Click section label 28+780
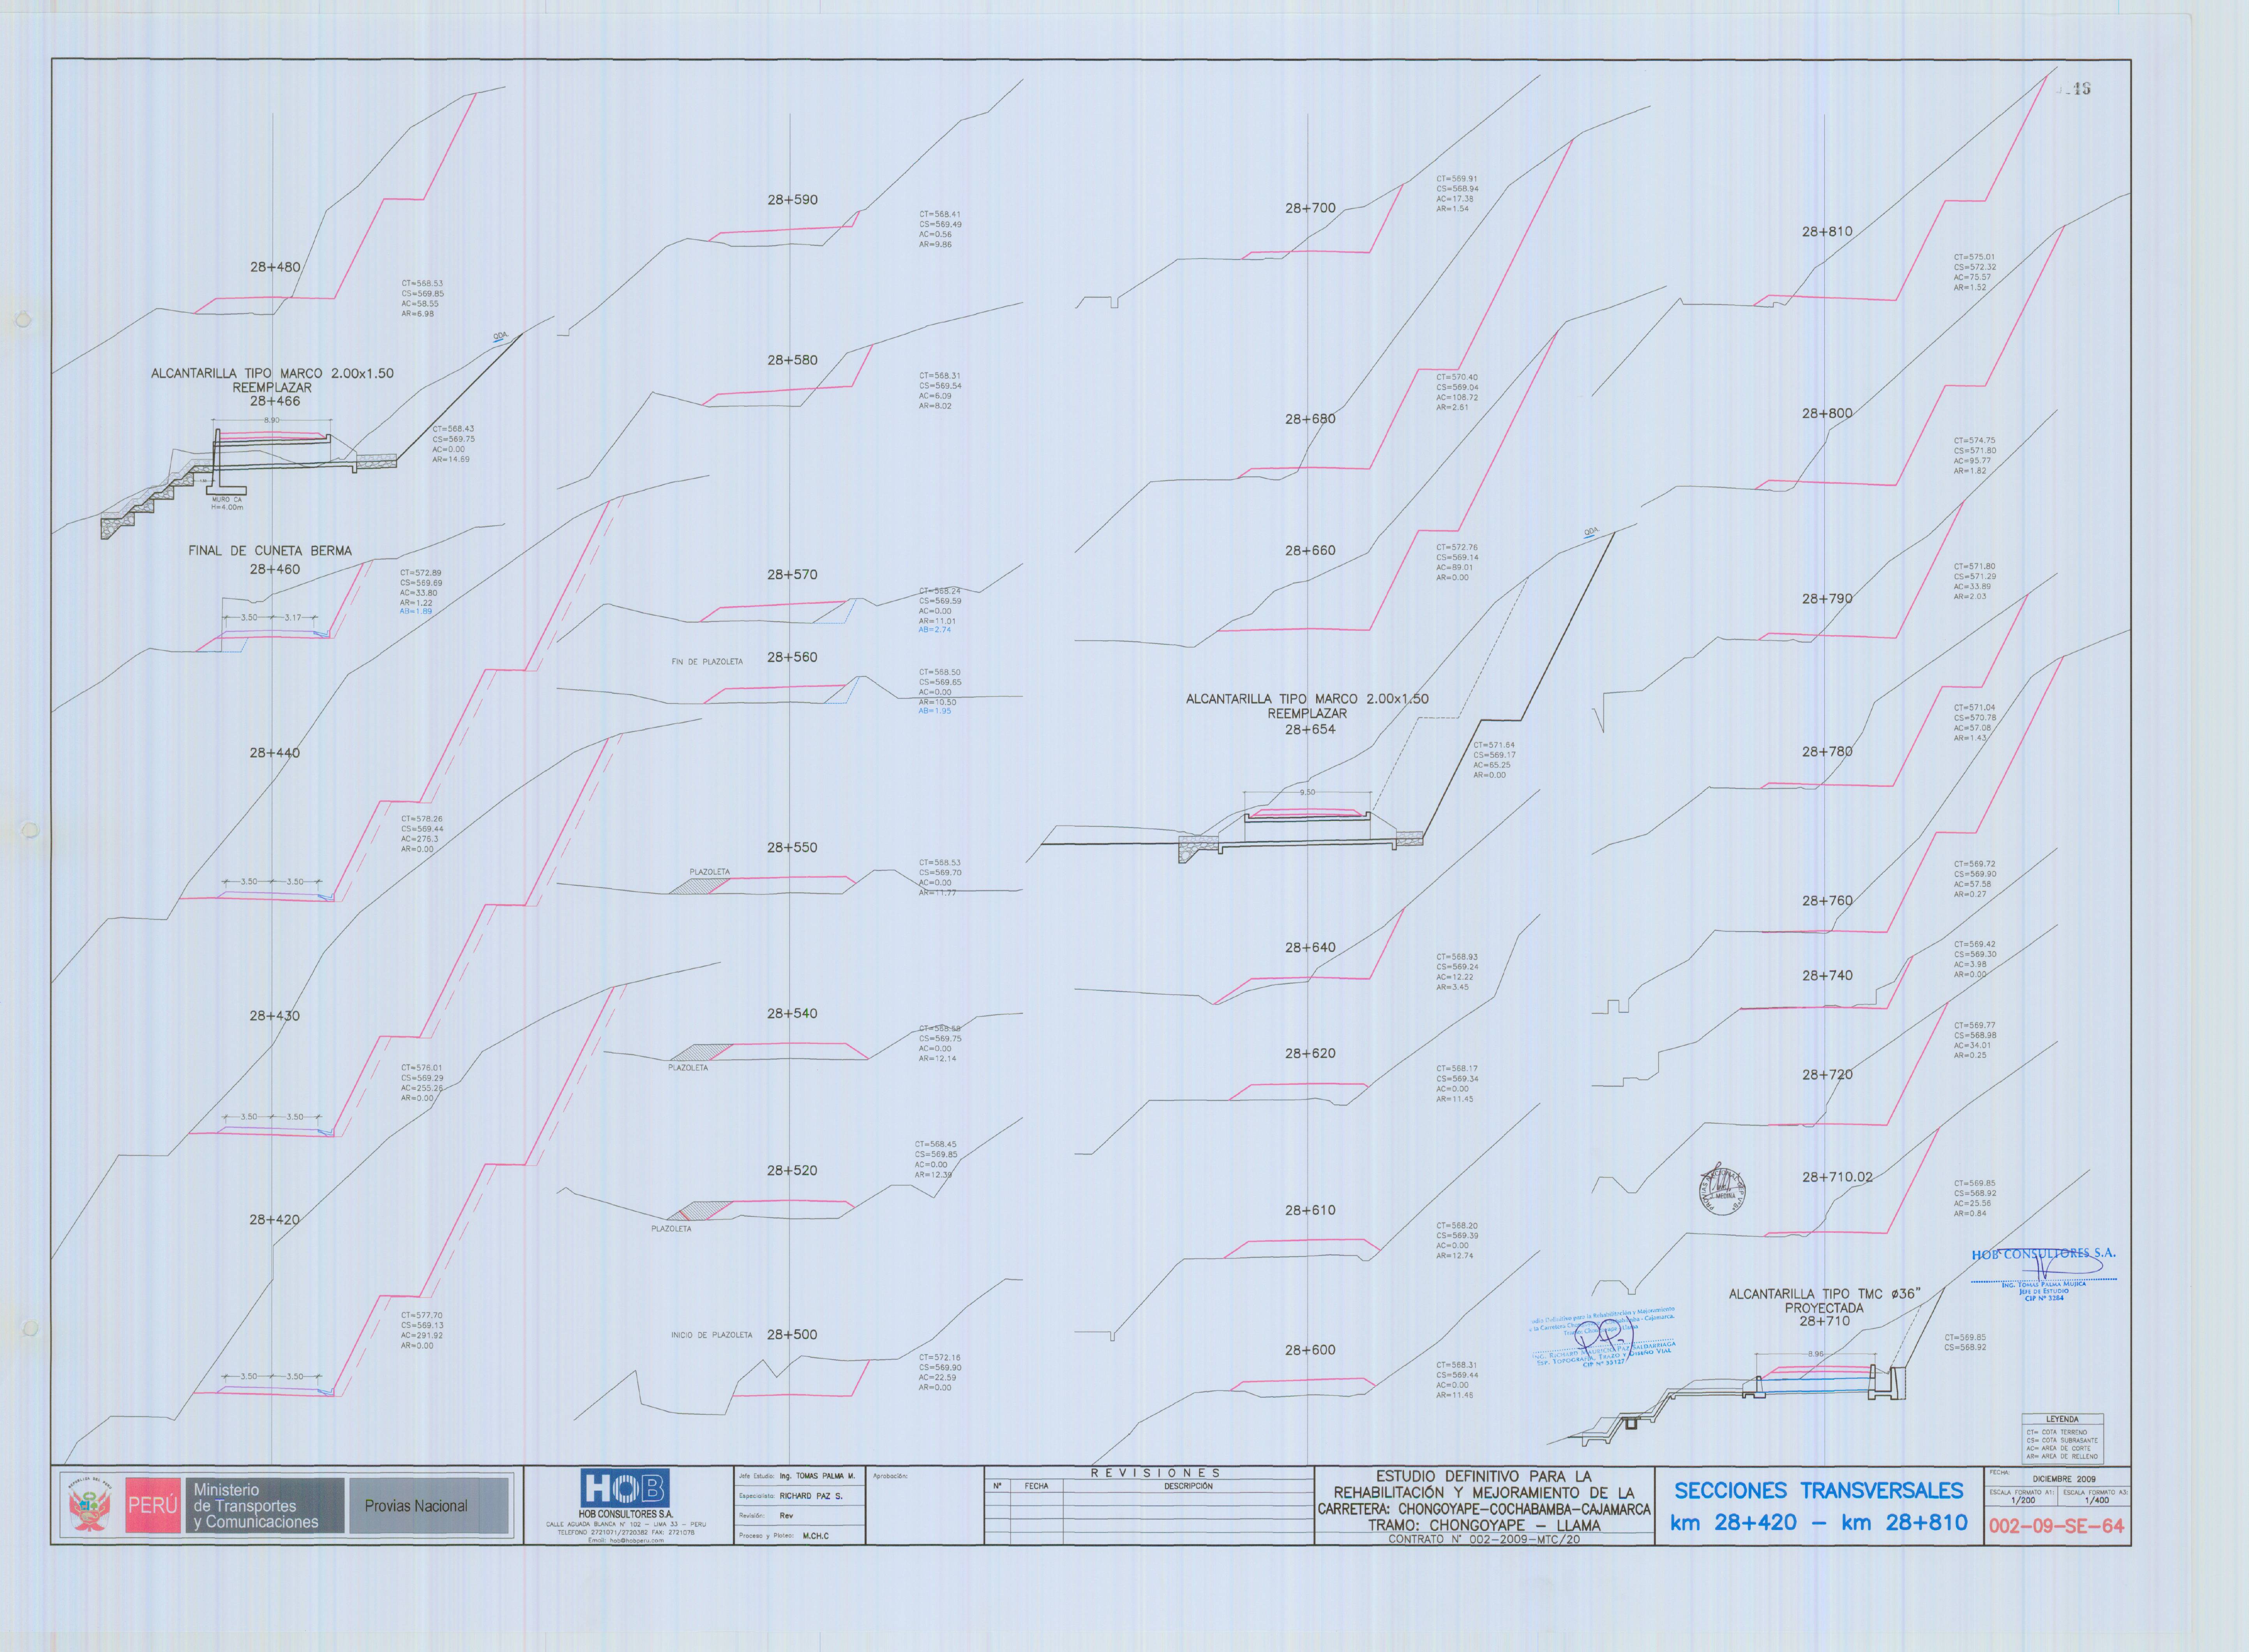 tap(1827, 752)
